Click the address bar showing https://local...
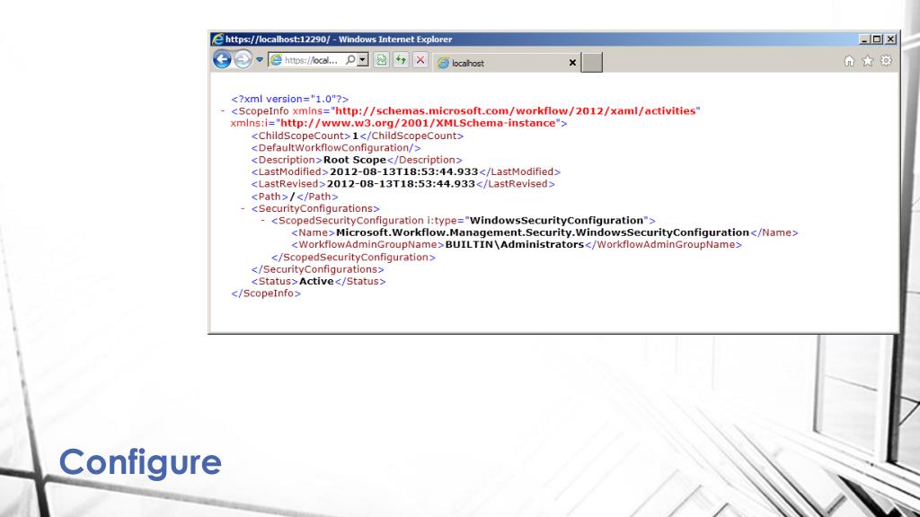The image size is (920, 517). pos(312,60)
